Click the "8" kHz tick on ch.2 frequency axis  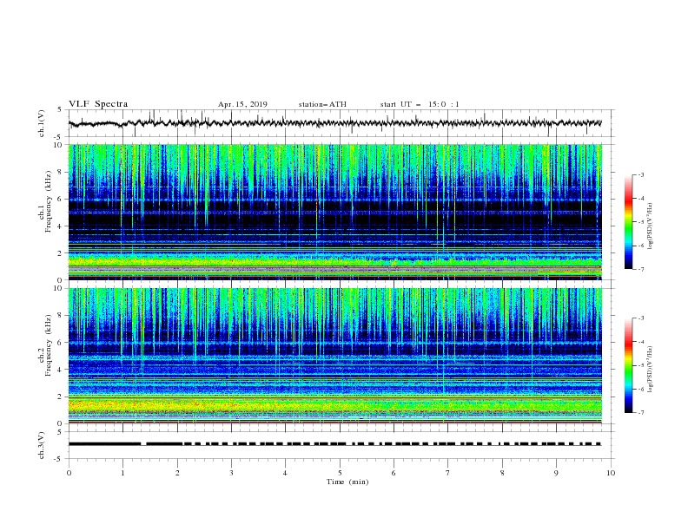coord(61,316)
